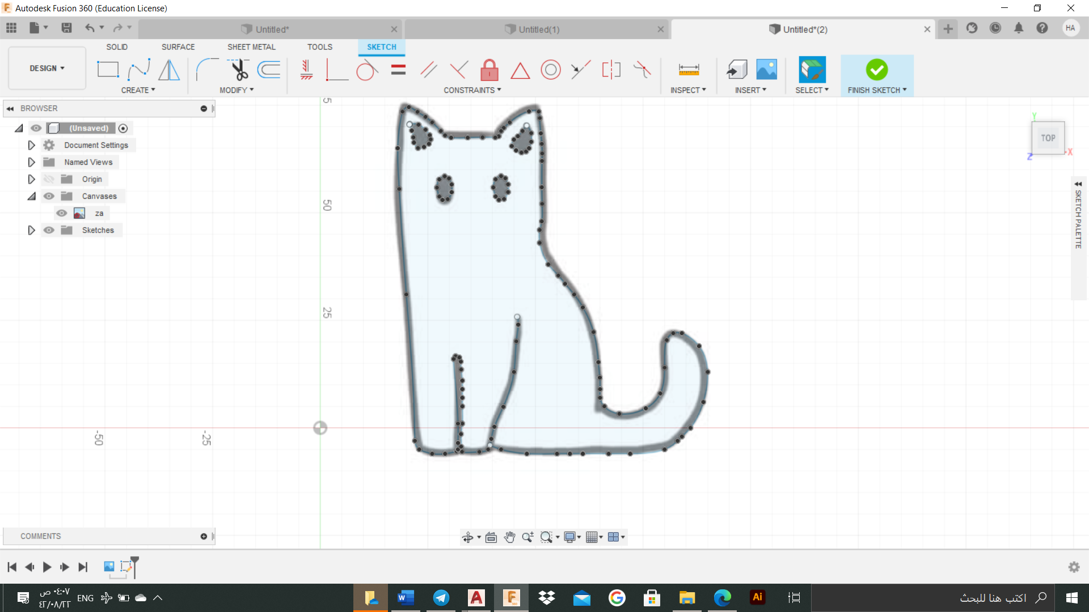
Task: Apply Horizontal/Vertical constraint
Action: point(306,70)
